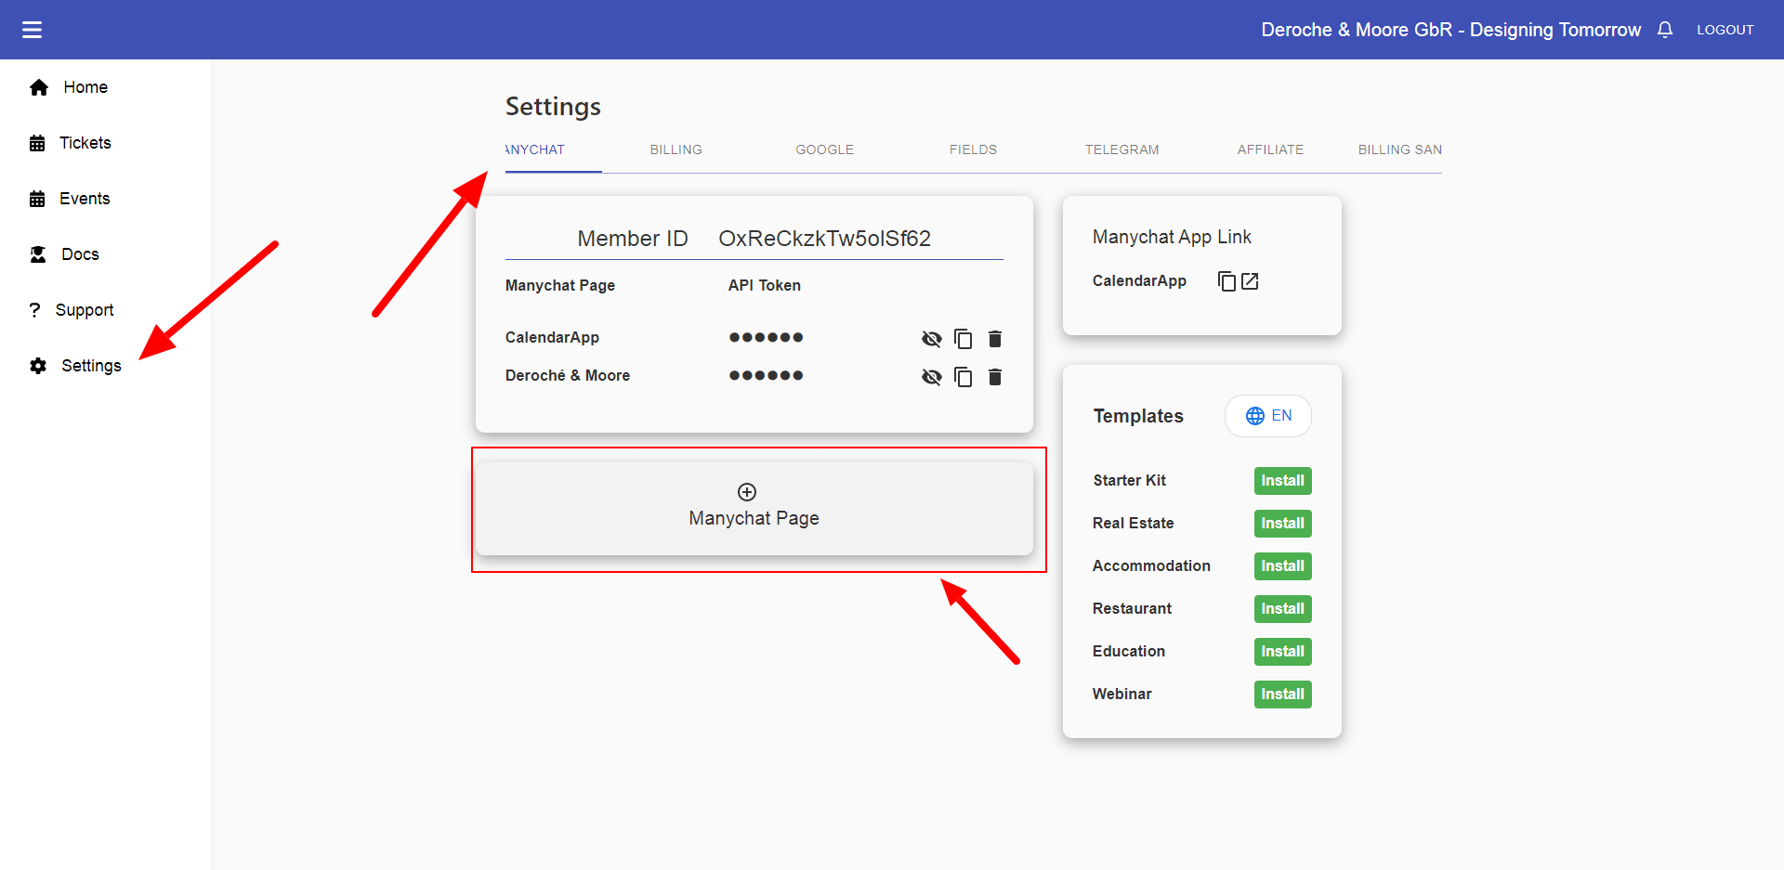Viewport: 1784px width, 870px height.
Task: Log out of the account
Action: coord(1725,29)
